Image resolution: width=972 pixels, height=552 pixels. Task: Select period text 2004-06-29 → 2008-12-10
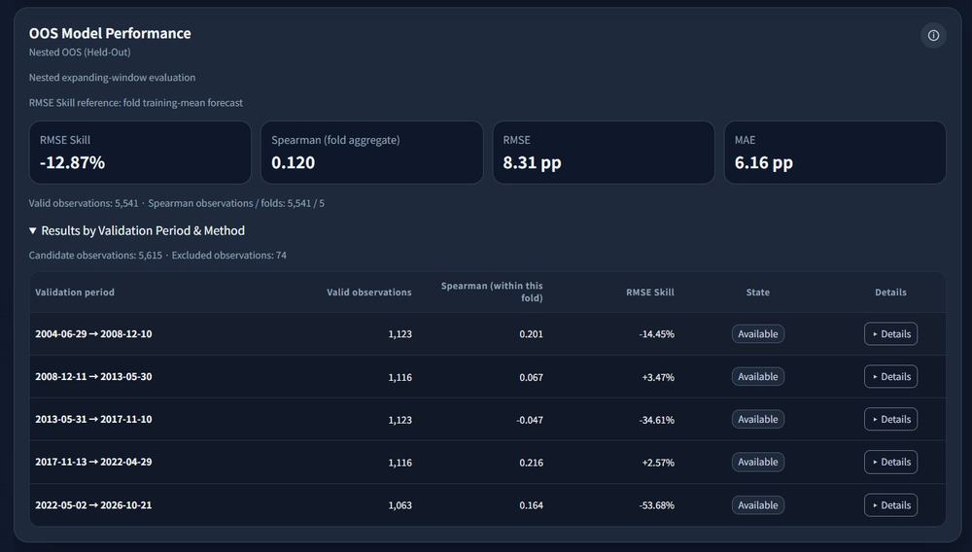pyautogui.click(x=93, y=334)
